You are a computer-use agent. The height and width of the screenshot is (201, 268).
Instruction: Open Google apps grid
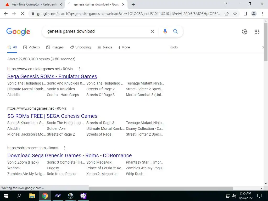pyautogui.click(x=256, y=32)
